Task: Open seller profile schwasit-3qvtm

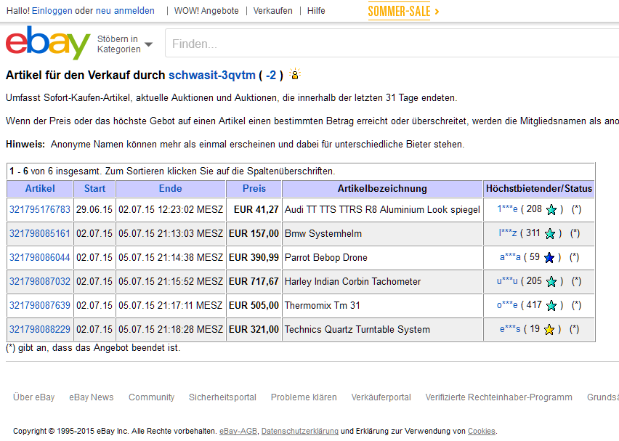Action: point(211,75)
